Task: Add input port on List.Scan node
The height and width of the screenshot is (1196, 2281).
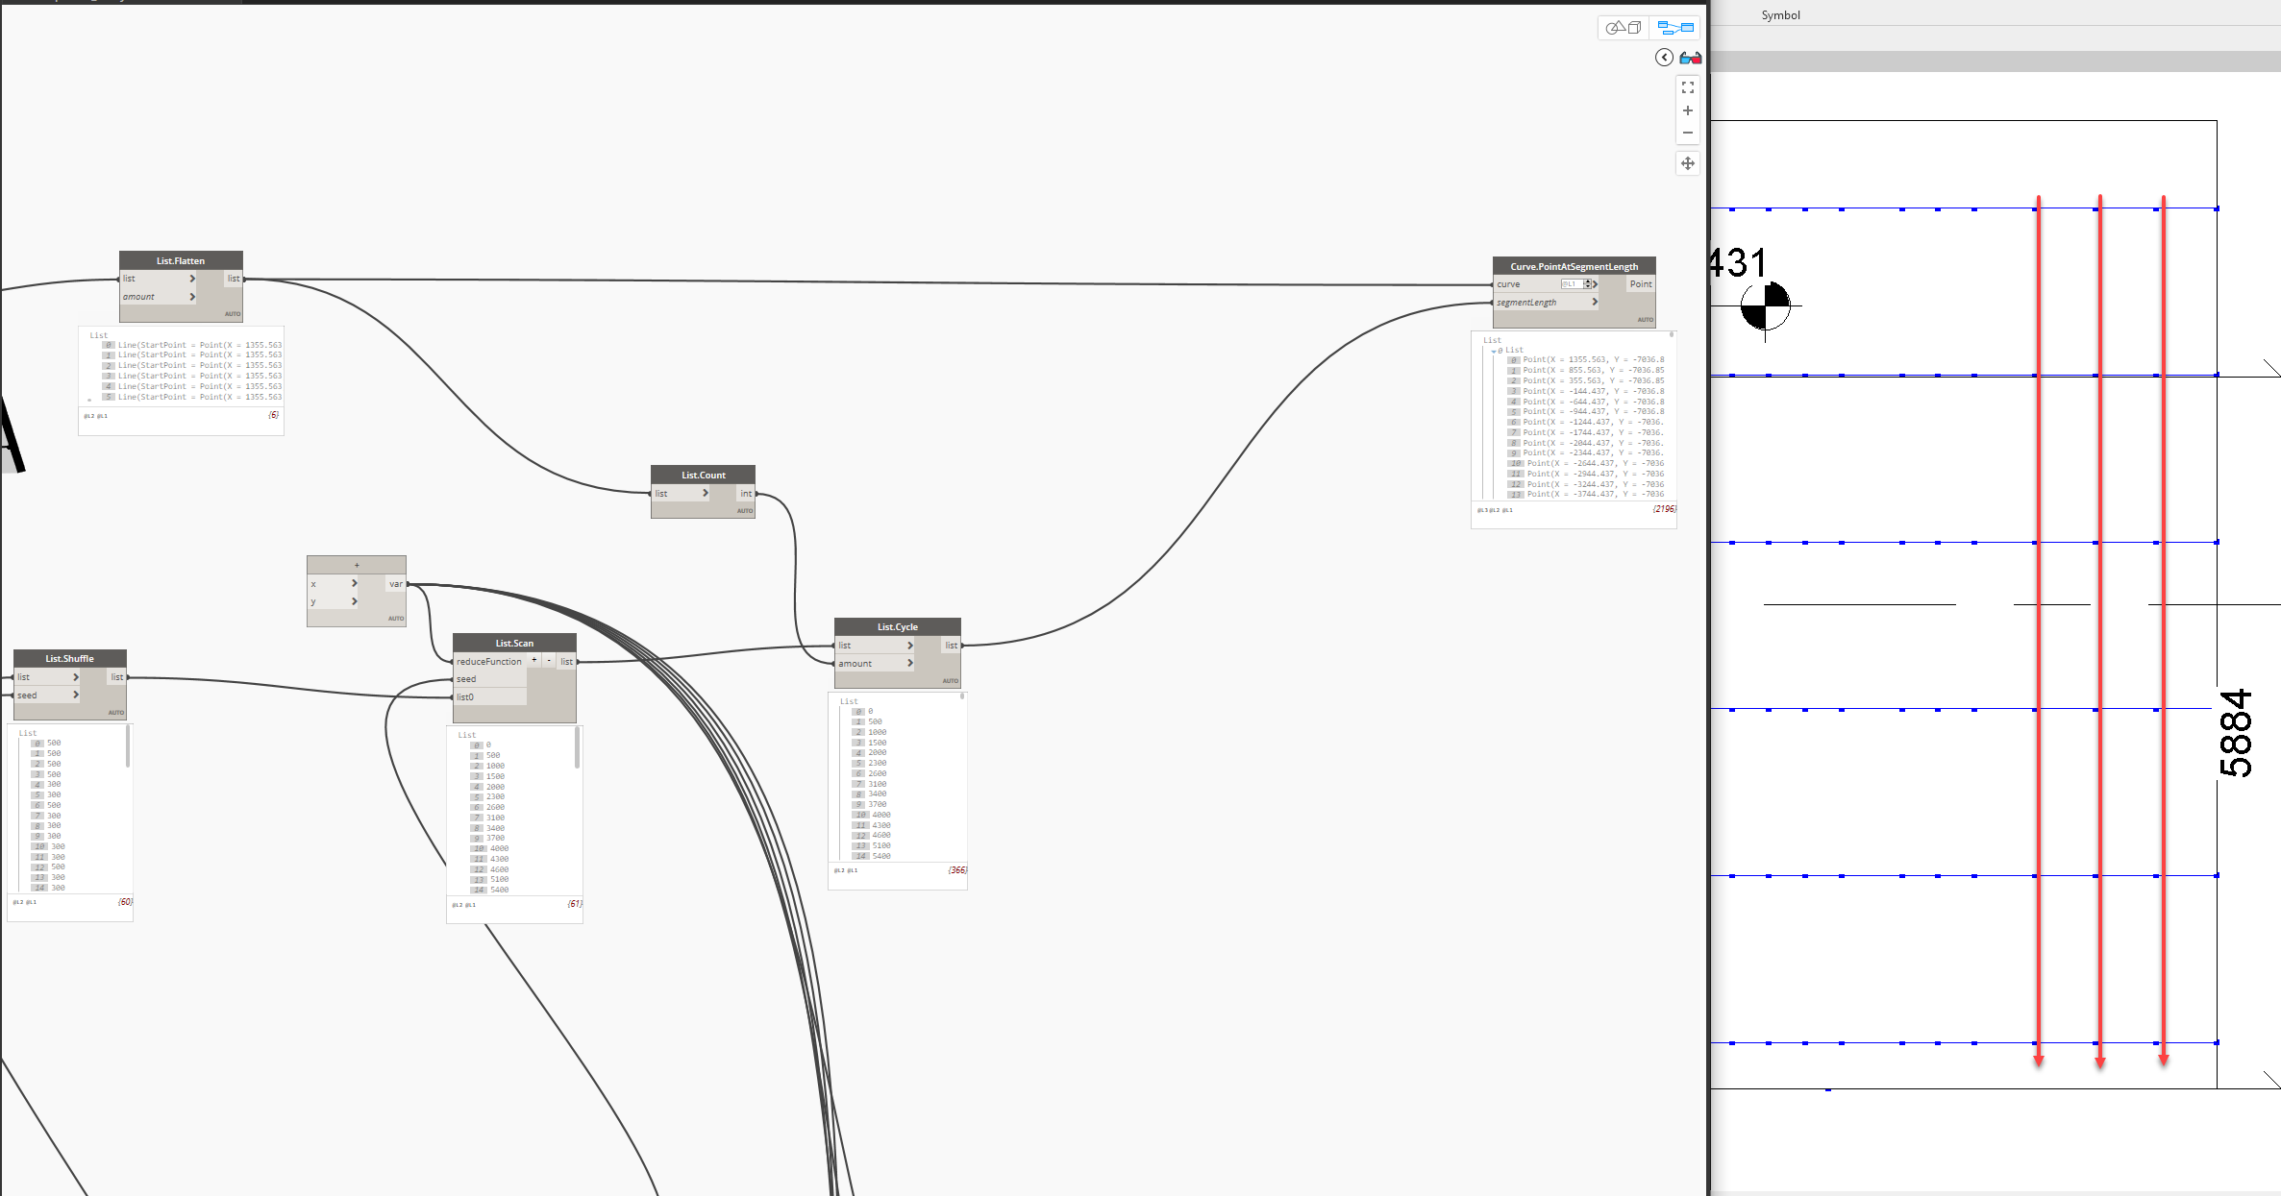Action: pyautogui.click(x=534, y=660)
